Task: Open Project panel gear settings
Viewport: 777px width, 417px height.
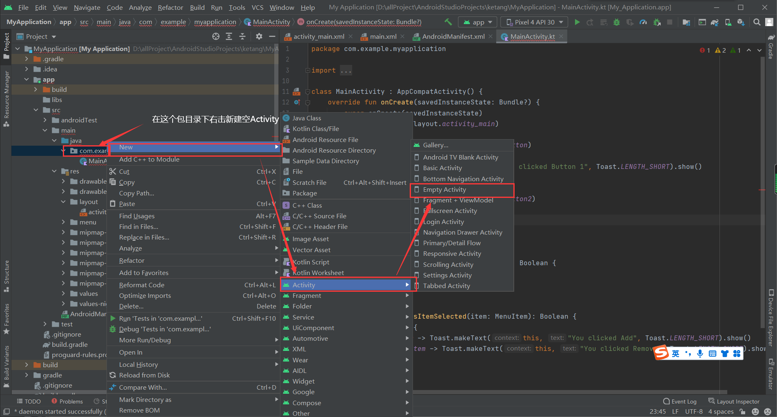Action: coord(259,36)
